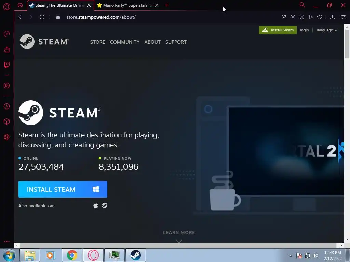Close the Mario Party Superstars tab
This screenshot has height=262, width=350.
(x=157, y=5)
